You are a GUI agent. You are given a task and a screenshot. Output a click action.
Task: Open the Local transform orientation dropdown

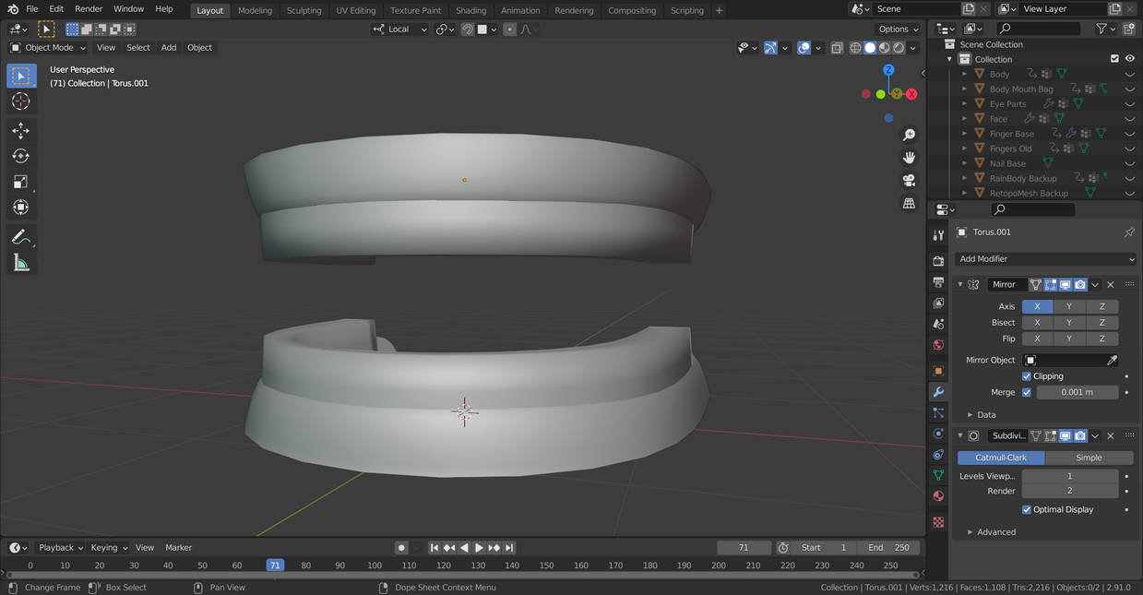[x=400, y=30]
